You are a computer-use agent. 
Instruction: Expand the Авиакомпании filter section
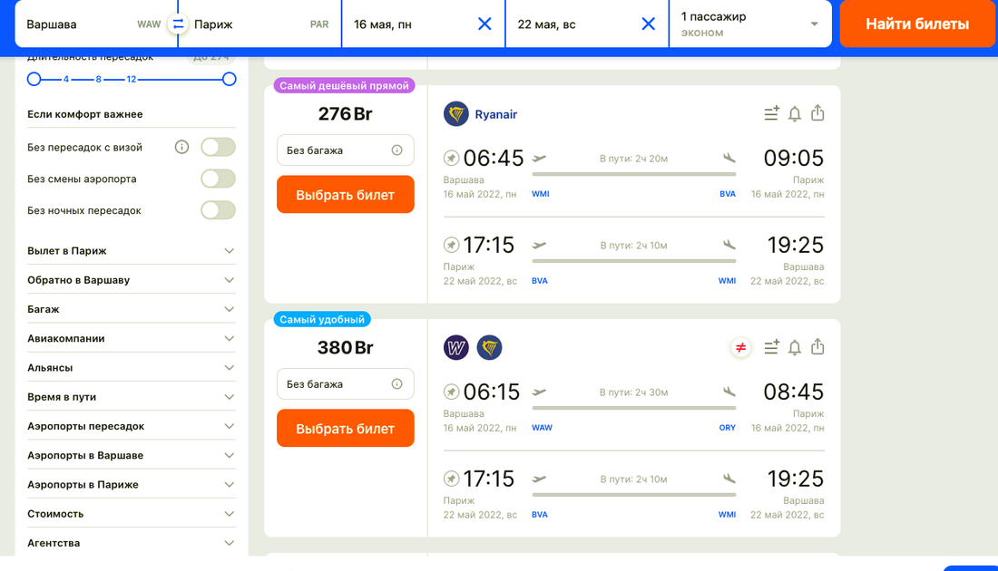point(131,338)
